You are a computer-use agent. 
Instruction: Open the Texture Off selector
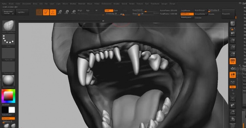pos(9,68)
